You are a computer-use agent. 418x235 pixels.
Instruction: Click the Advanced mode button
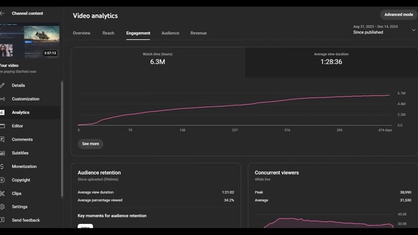(399, 15)
